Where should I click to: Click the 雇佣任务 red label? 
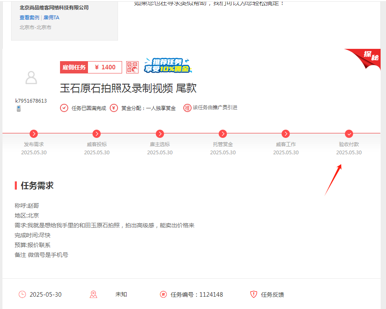[x=74, y=67]
